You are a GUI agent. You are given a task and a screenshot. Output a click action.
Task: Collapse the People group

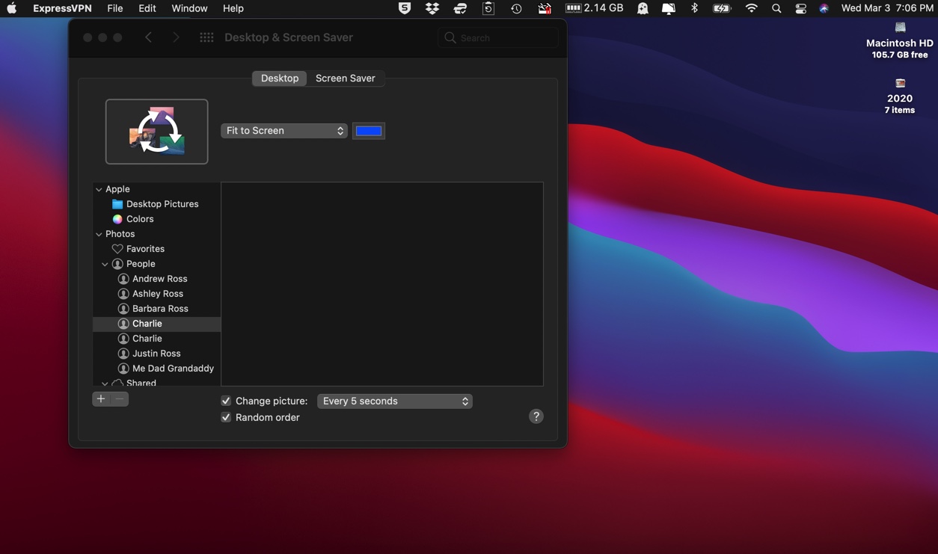tap(105, 263)
